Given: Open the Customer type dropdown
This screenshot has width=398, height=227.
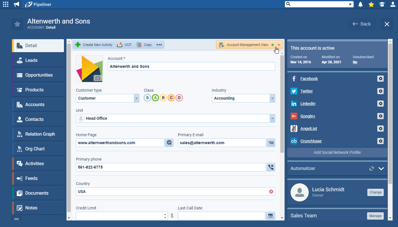Looking at the screenshot, I should pyautogui.click(x=136, y=98).
